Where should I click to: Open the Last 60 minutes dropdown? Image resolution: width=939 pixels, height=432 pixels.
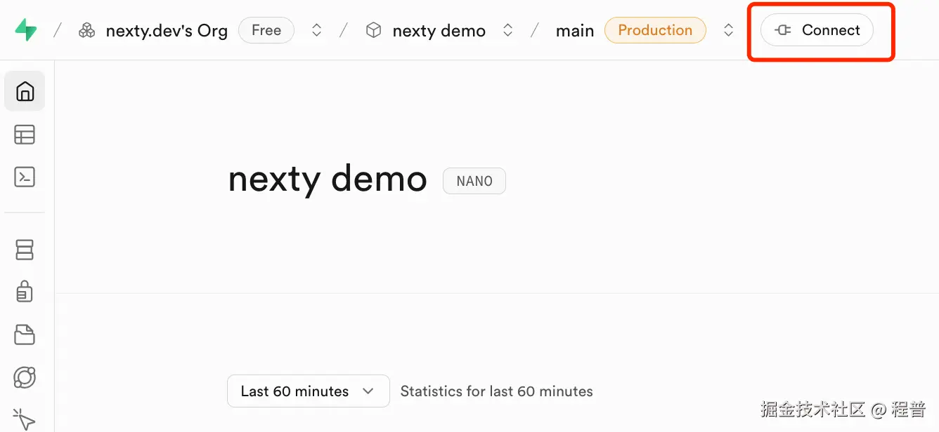[x=308, y=391]
